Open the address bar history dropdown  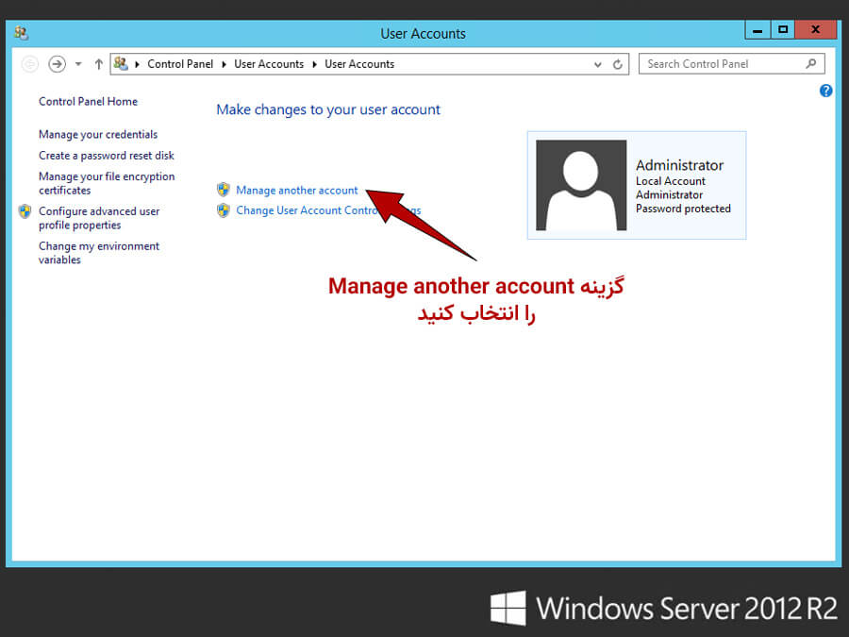[598, 64]
